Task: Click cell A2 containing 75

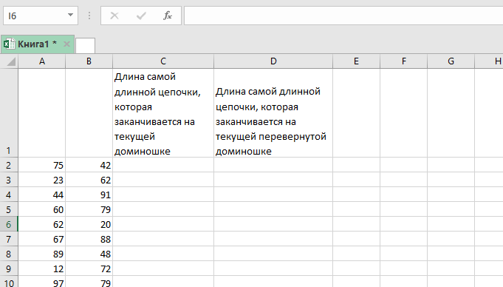Action: point(41,165)
